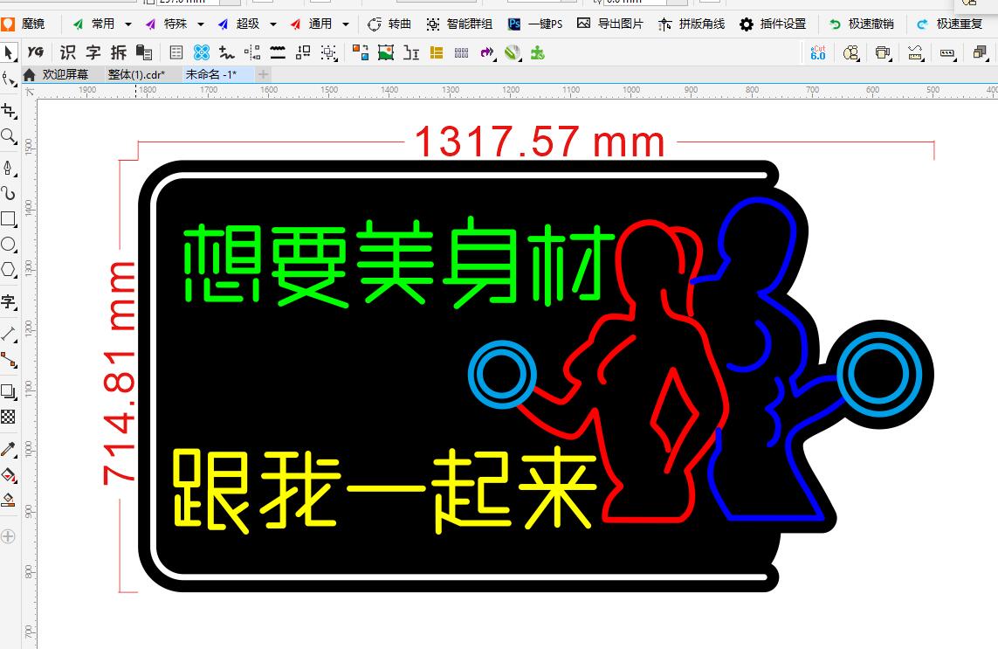
Task: Click the picture frame image icon
Action: click(386, 52)
